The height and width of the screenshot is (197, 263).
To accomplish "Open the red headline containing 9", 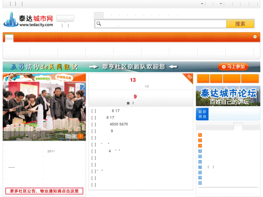I will [x=135, y=97].
